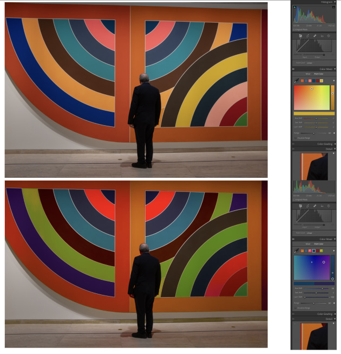Click the lower Range slider handle

[313, 303]
